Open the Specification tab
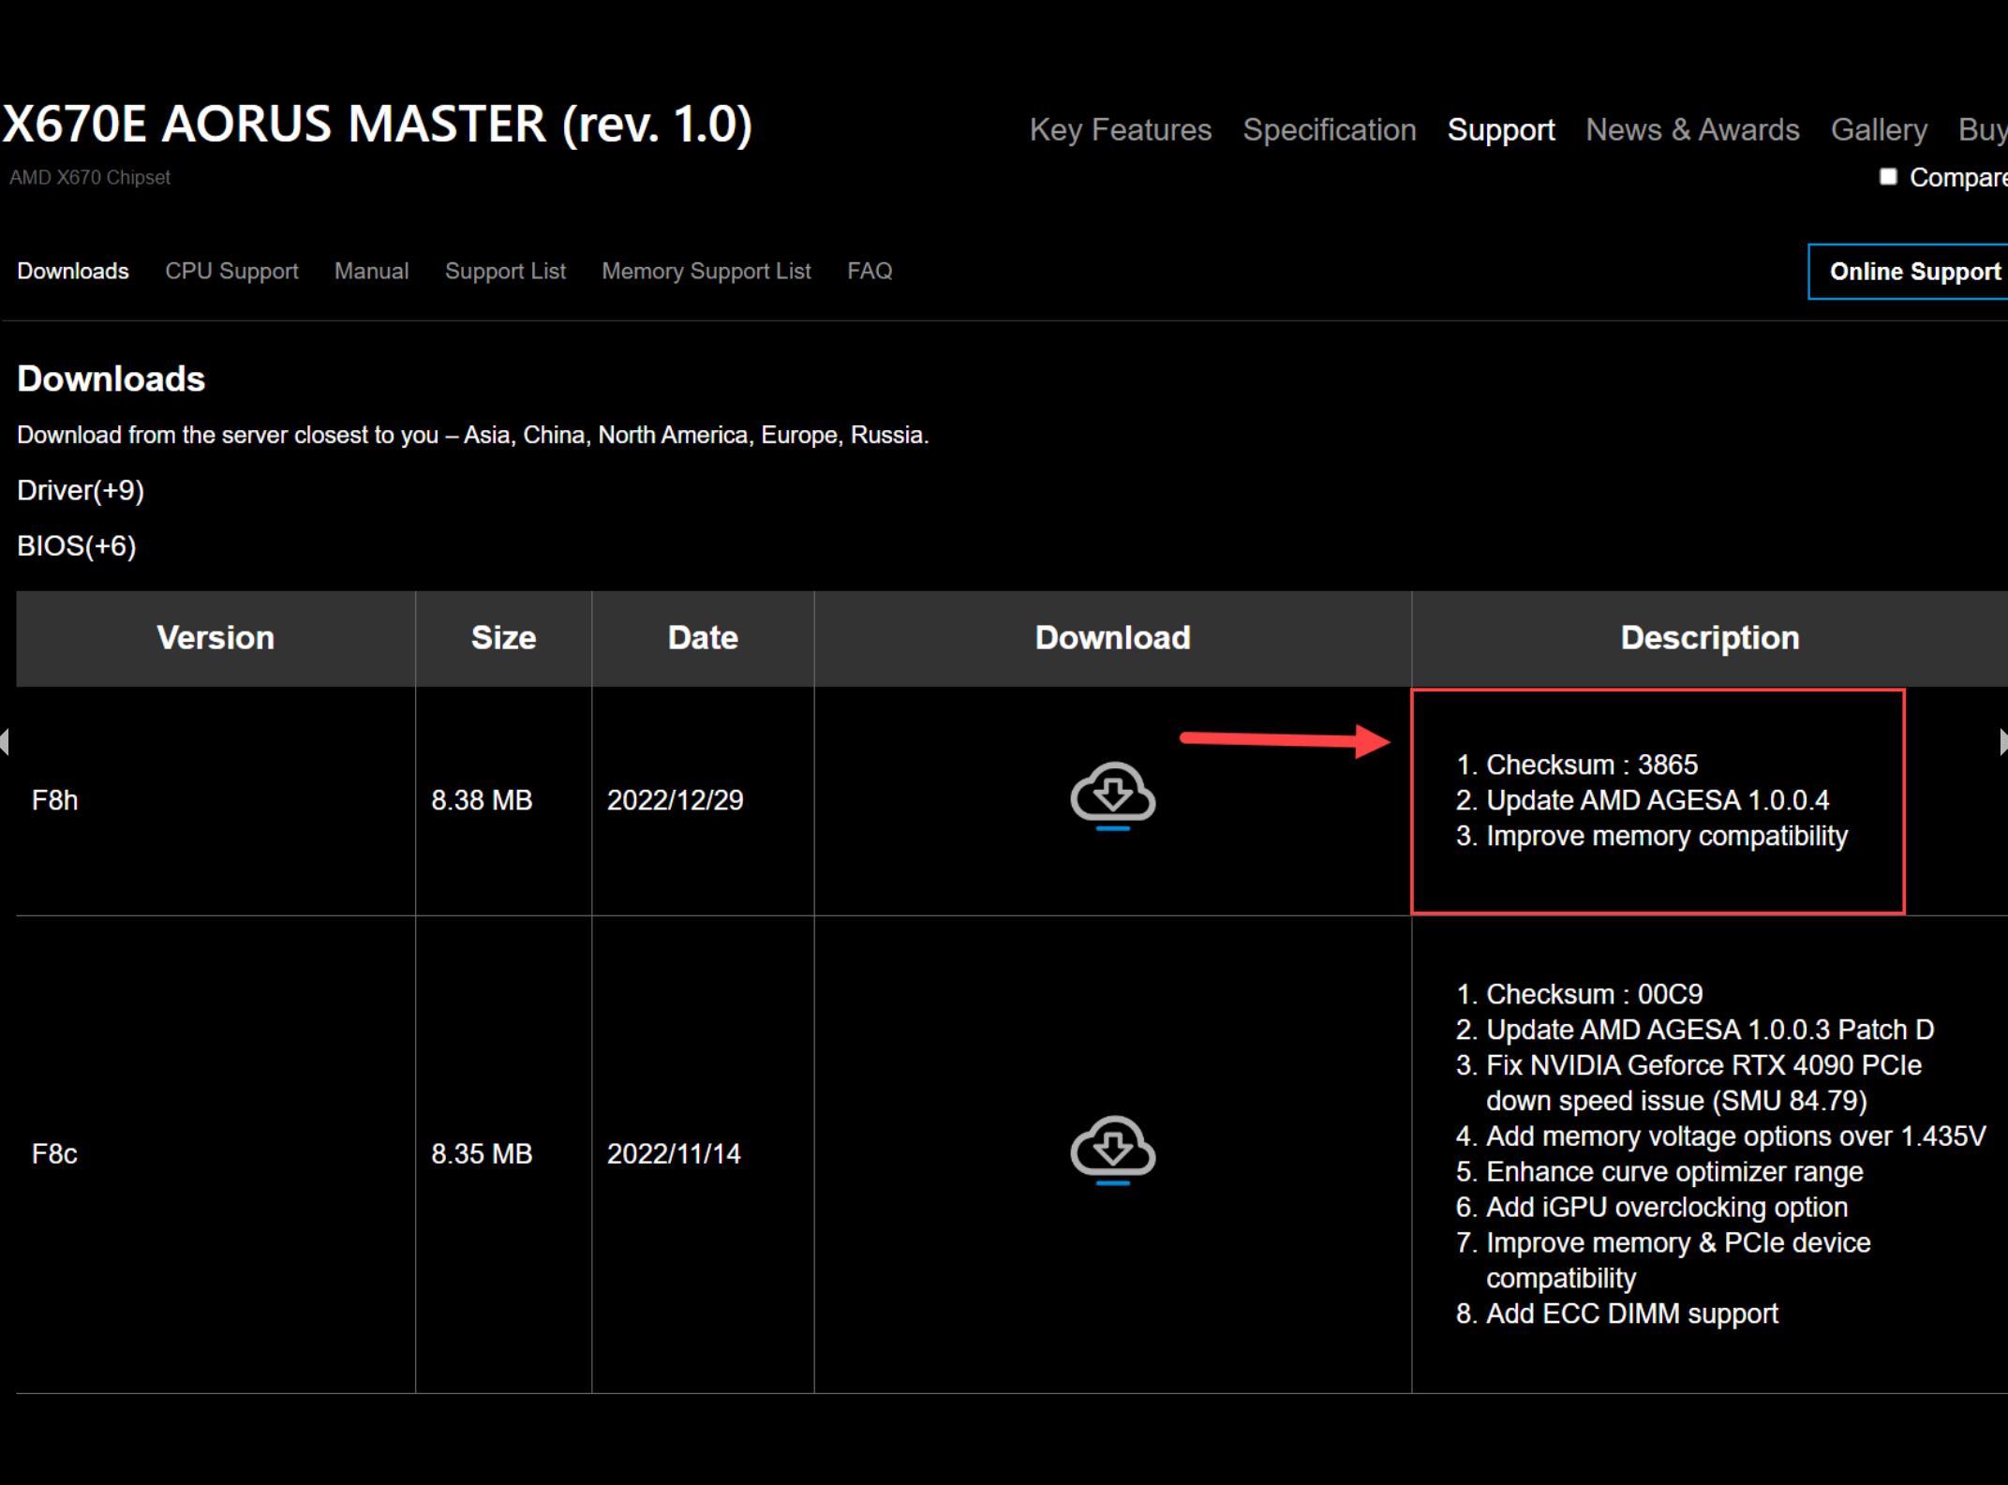 (1329, 129)
